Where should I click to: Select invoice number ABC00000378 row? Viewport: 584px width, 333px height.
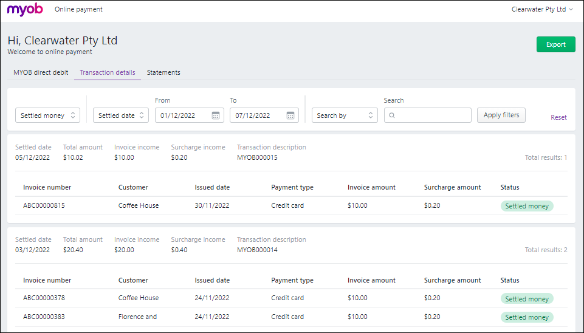point(44,298)
